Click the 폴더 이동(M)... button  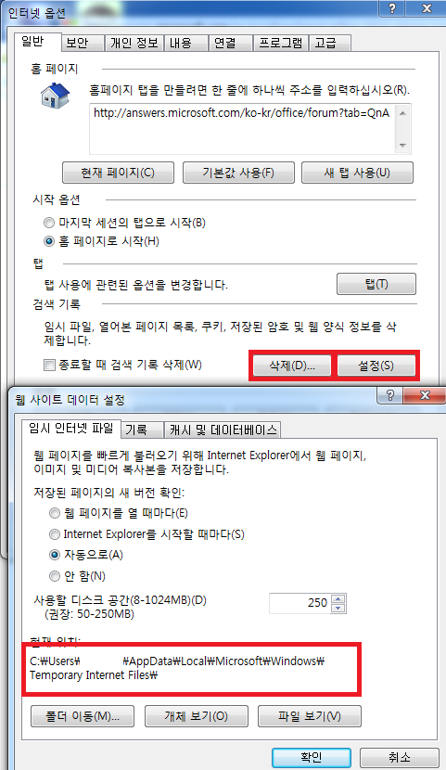83,716
